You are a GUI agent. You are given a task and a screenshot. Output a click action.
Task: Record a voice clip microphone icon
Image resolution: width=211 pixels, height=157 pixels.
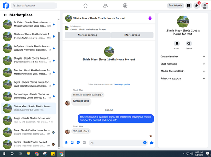66,143
